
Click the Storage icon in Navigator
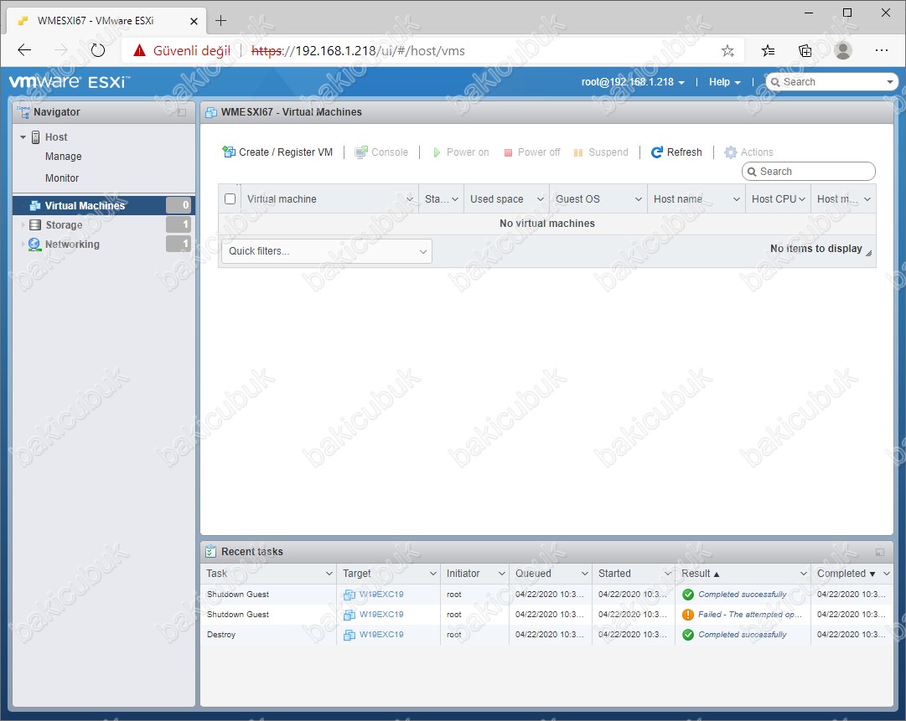(35, 225)
